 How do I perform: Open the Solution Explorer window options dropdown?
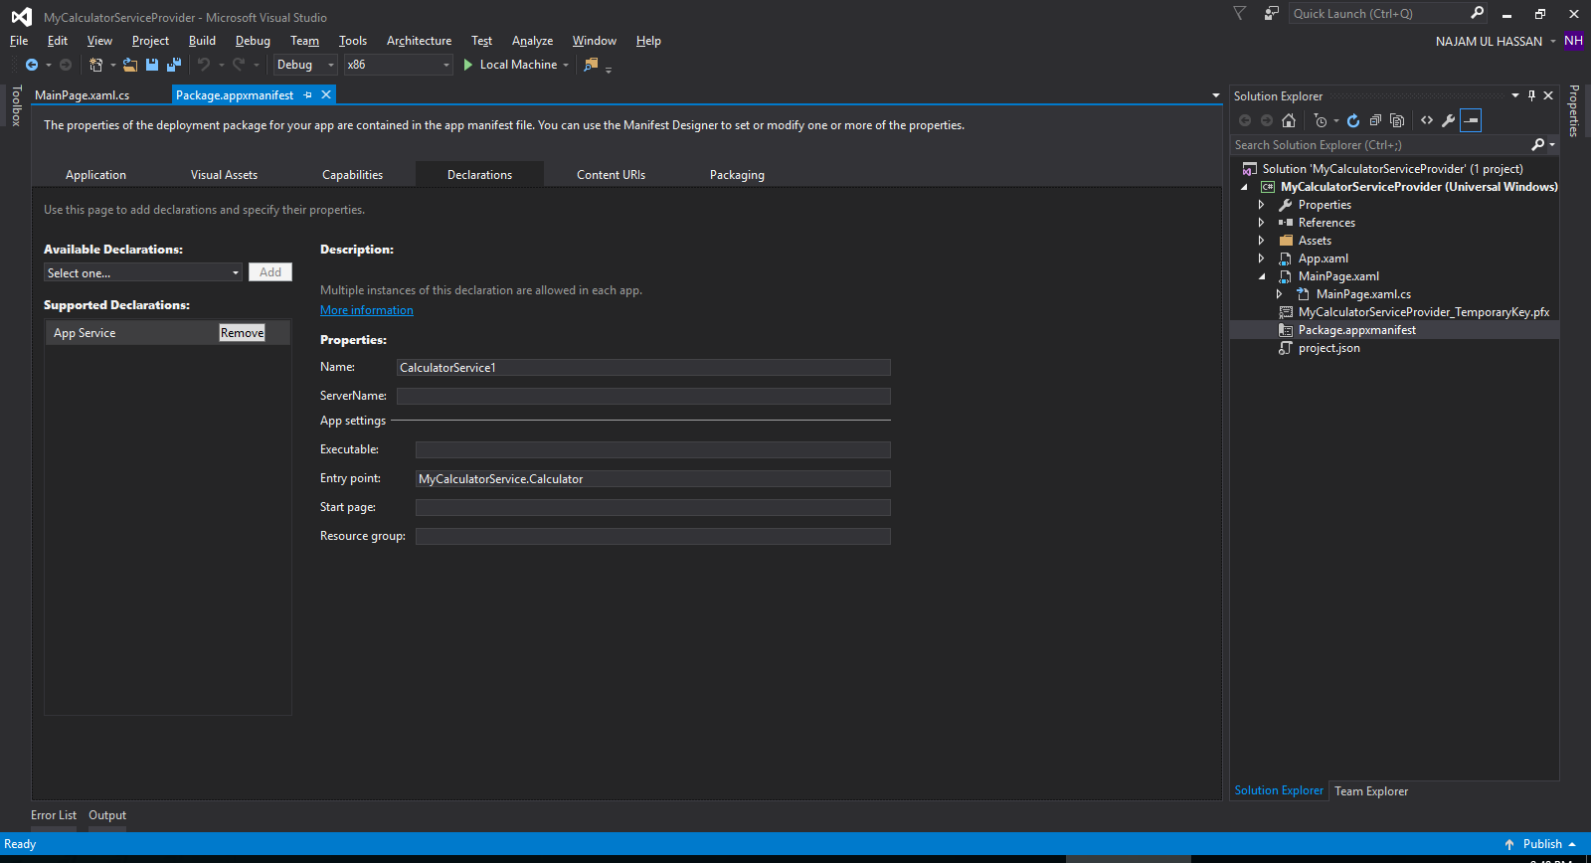(1515, 95)
